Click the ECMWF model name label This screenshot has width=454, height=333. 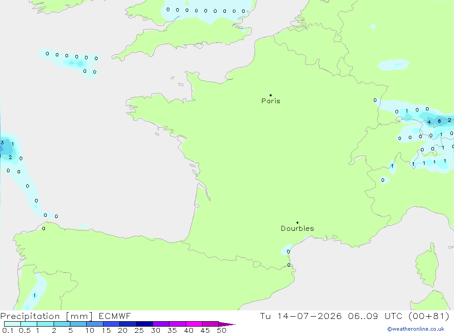point(115,316)
